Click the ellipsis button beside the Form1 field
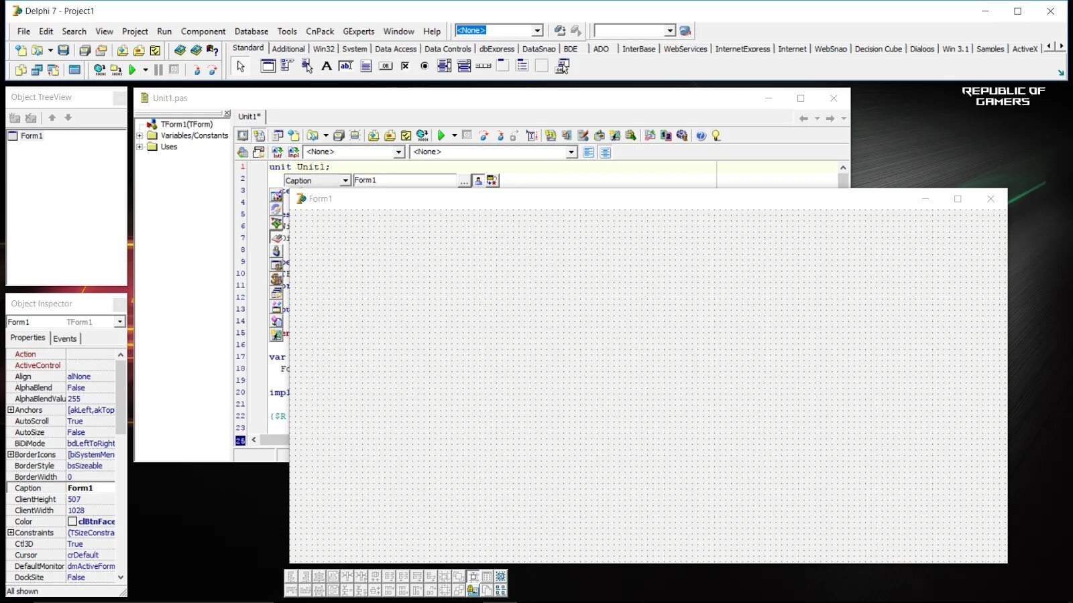 [463, 181]
